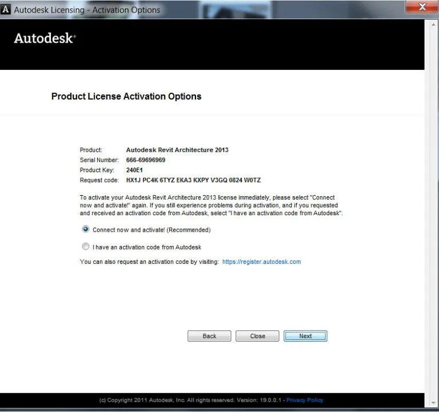Click the window title Autodesk Licensing text

(x=87, y=10)
